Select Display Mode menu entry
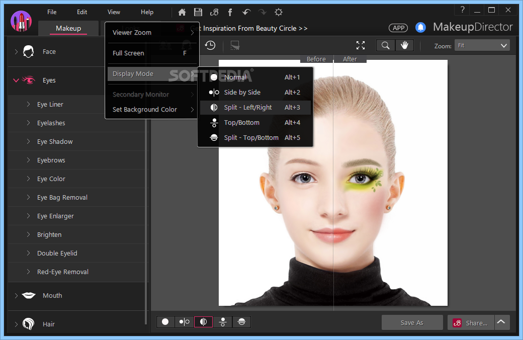 (x=152, y=74)
